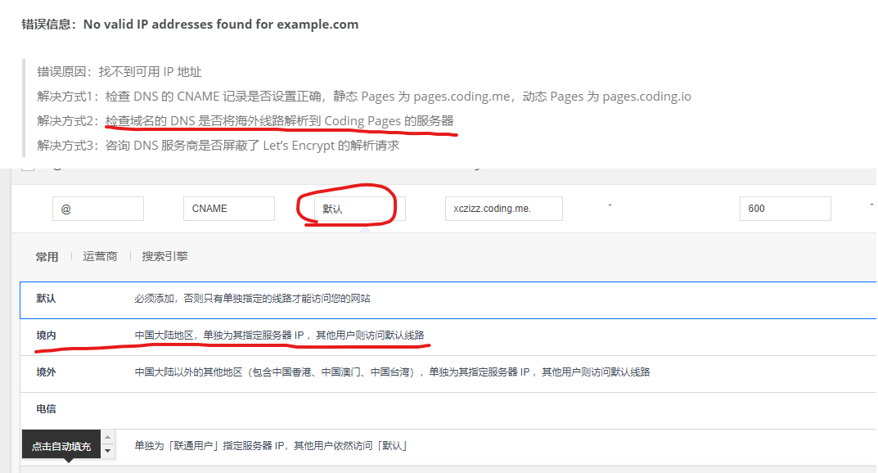
Task: Select the 境内 line option
Action: point(448,337)
